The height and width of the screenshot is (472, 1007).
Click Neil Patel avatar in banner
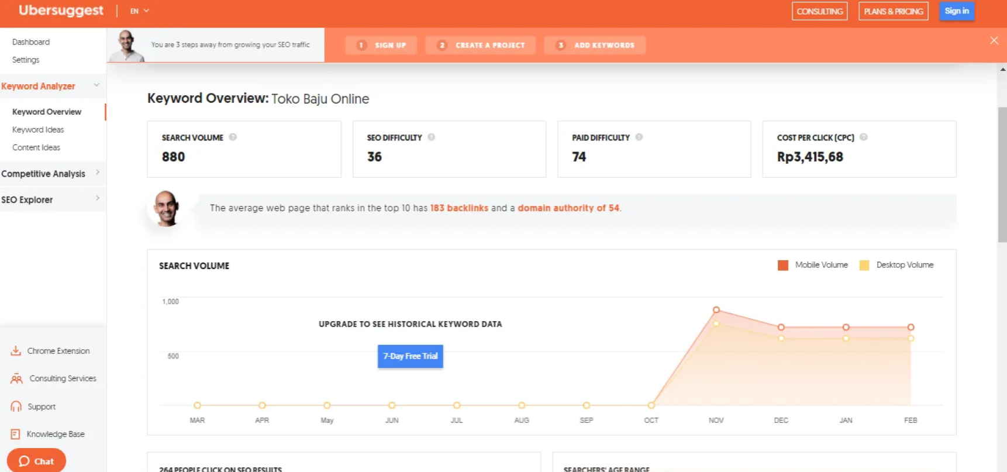click(127, 46)
